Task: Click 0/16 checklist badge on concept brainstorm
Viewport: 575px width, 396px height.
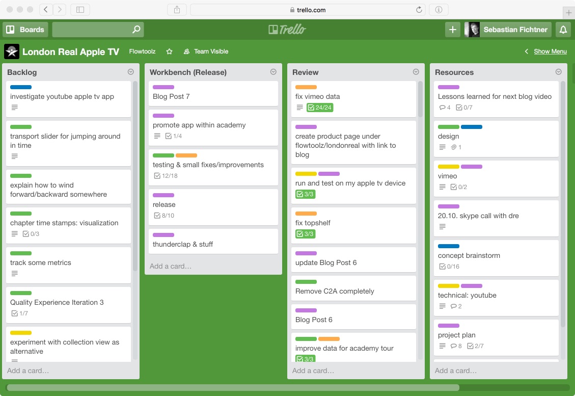Action: [449, 267]
